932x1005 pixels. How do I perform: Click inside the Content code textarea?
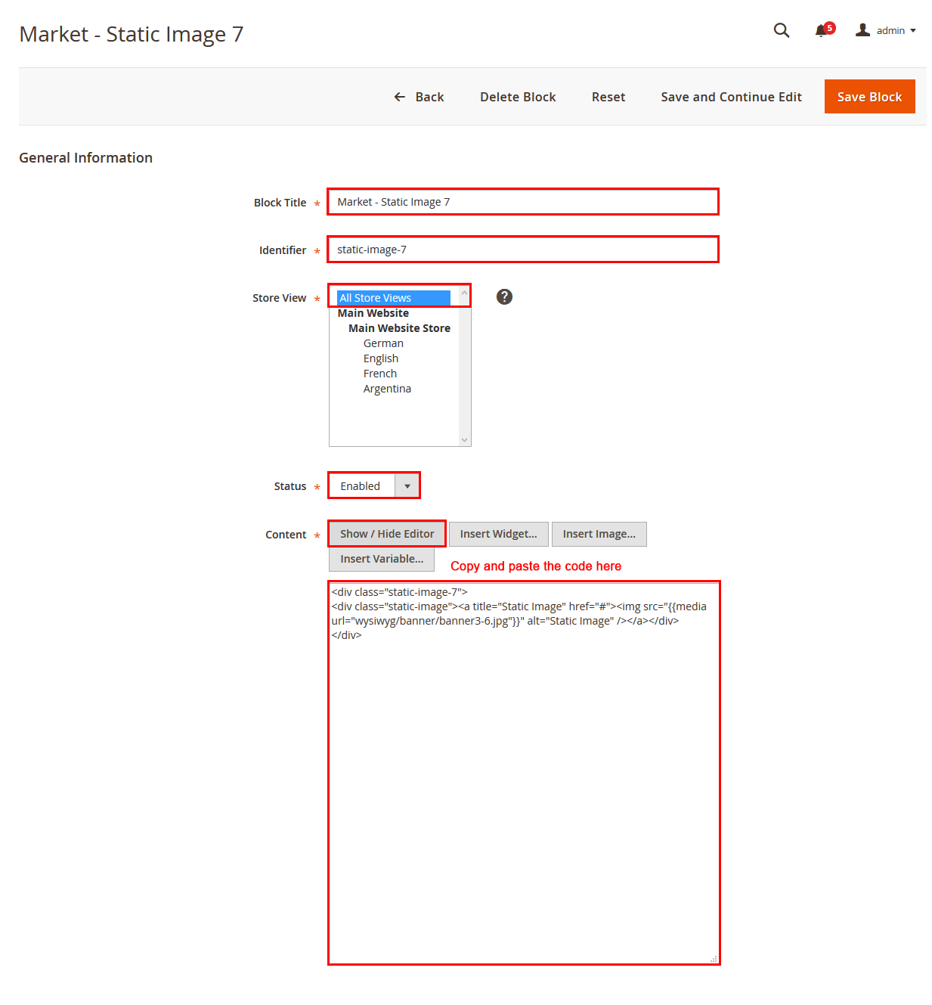524,773
